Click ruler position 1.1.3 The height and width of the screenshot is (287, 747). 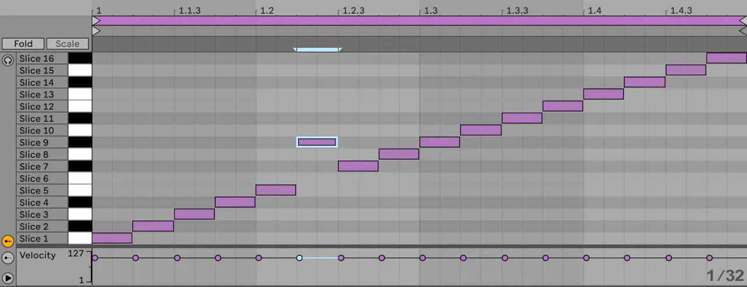click(190, 11)
